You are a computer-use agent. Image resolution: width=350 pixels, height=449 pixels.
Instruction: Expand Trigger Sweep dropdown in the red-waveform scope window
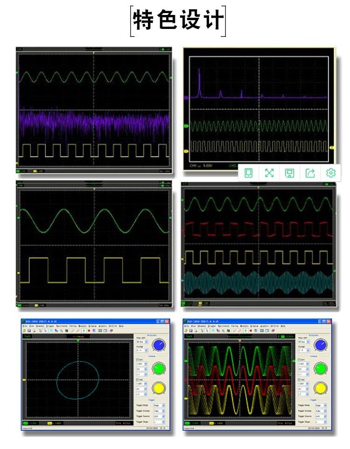click(320, 410)
